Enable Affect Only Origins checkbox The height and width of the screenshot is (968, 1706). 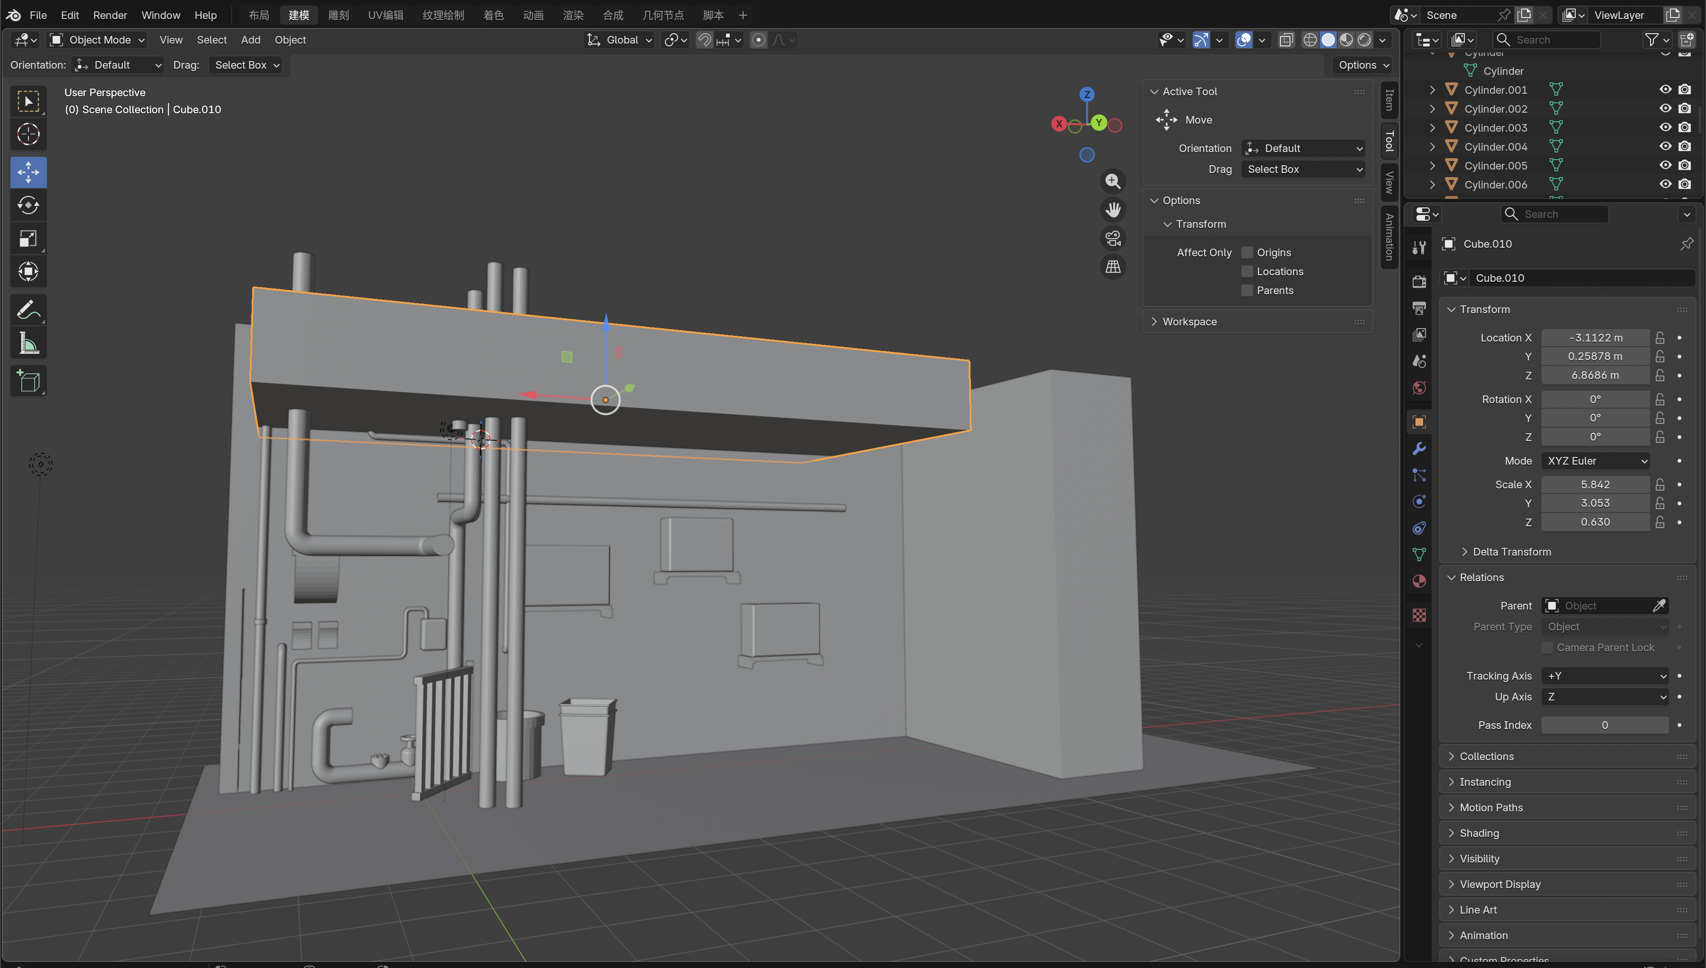click(1247, 252)
